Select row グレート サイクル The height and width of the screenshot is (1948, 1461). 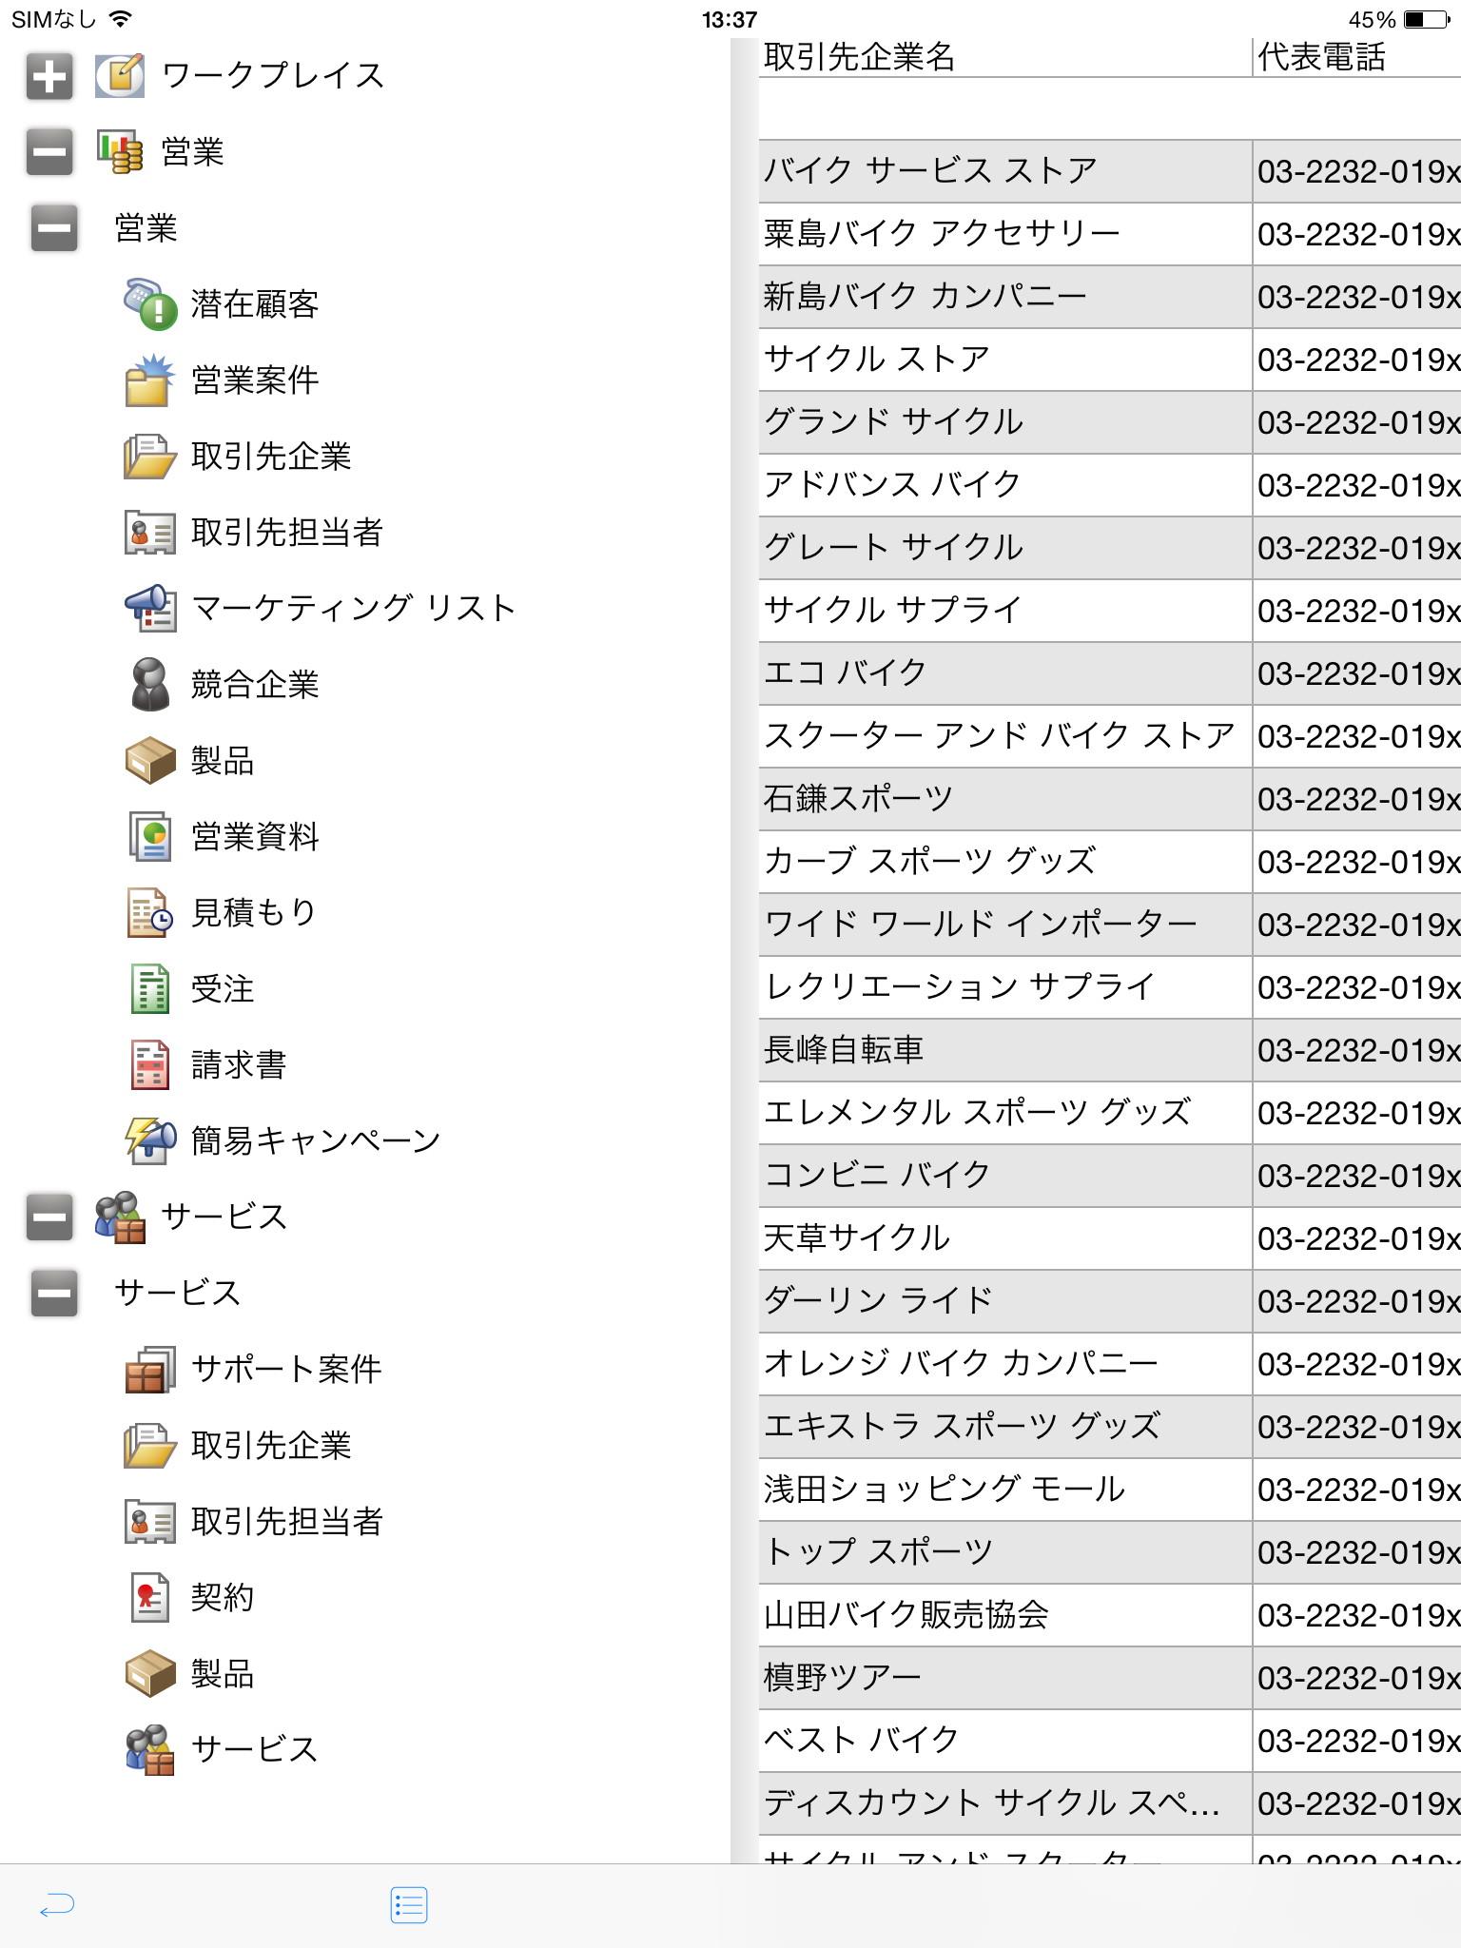point(1110,548)
